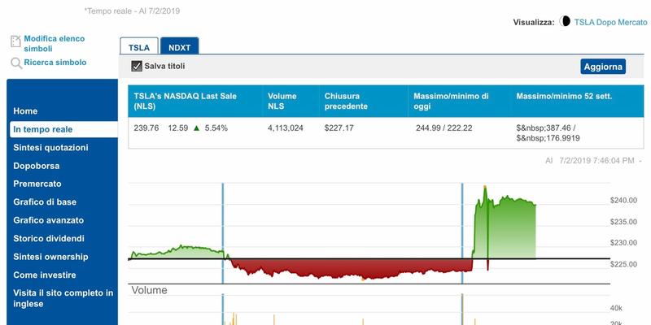Click the 5.54% change value
The height and width of the screenshot is (325, 651).
pos(216,128)
